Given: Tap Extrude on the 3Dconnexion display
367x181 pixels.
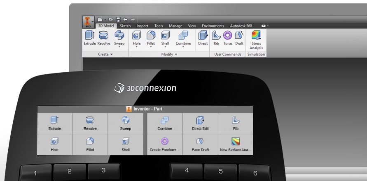Looking at the screenshot, I should (54, 124).
